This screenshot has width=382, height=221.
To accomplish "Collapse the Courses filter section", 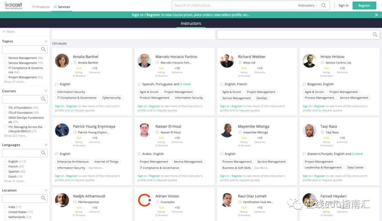I will coord(46,91).
